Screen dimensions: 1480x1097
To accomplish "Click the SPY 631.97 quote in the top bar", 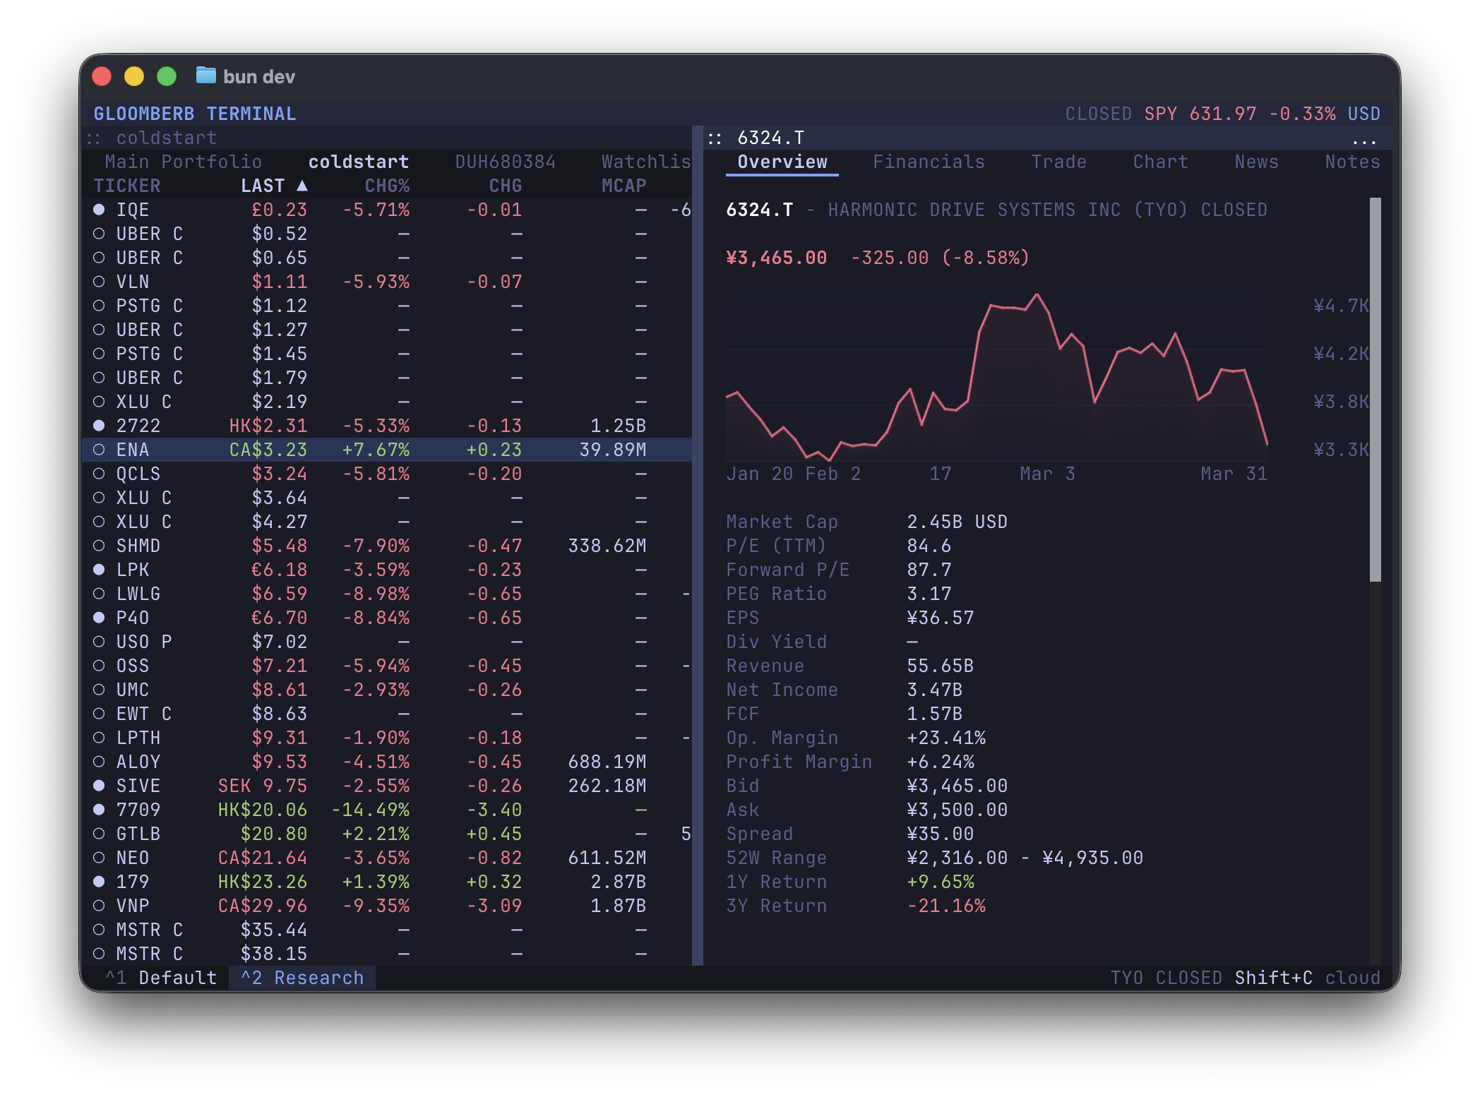I will click(x=1198, y=113).
